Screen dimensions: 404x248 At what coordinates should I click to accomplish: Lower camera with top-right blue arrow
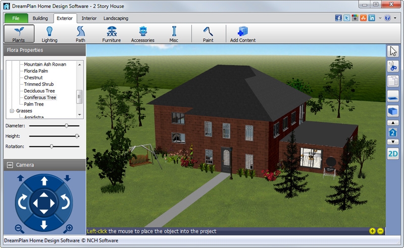[x=67, y=178]
